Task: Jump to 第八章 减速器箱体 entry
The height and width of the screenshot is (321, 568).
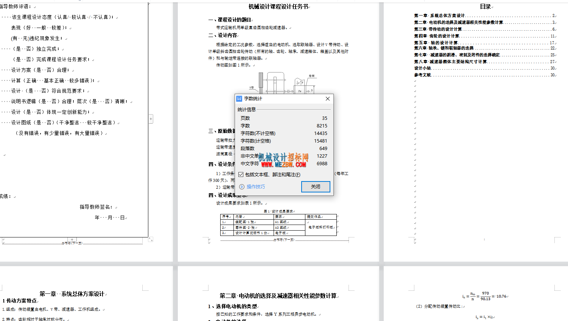Action: click(485, 62)
